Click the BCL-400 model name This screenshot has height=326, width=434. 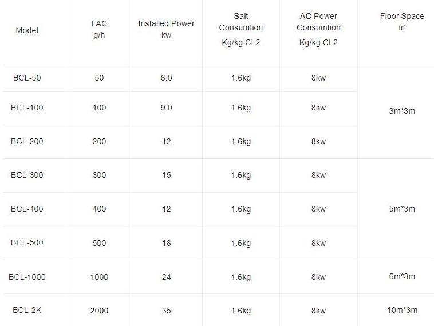27,209
